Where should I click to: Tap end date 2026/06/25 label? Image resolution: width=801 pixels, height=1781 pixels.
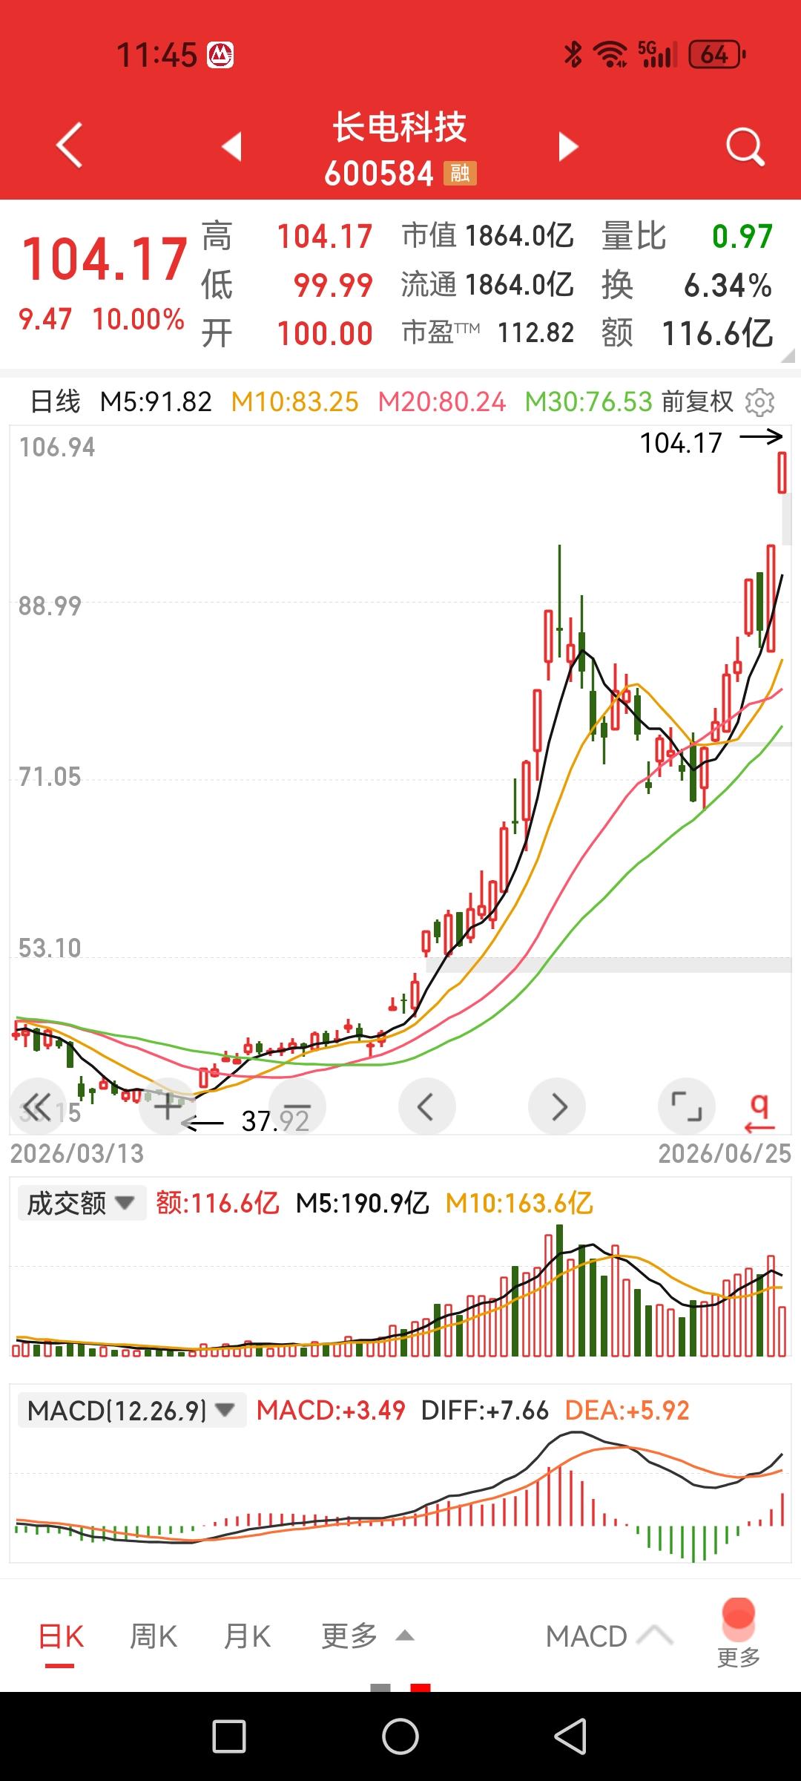[x=725, y=1153]
